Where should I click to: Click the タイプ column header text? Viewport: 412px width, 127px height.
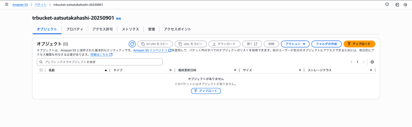118,70
